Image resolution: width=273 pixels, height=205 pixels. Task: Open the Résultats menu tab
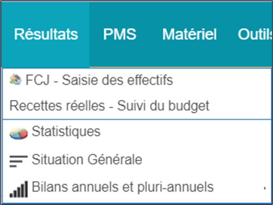coord(46,34)
